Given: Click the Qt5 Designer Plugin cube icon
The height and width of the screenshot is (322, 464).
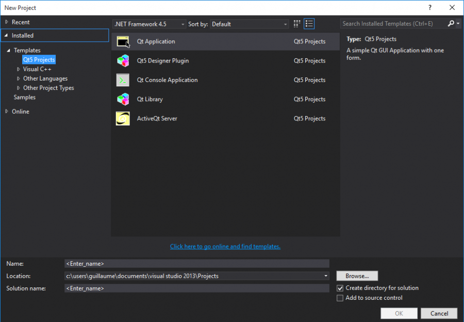Looking at the screenshot, I should (x=123, y=61).
